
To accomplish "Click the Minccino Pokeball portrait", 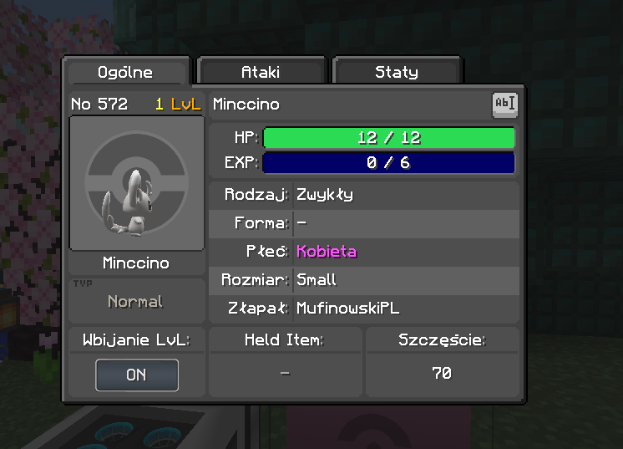I will 137,183.
